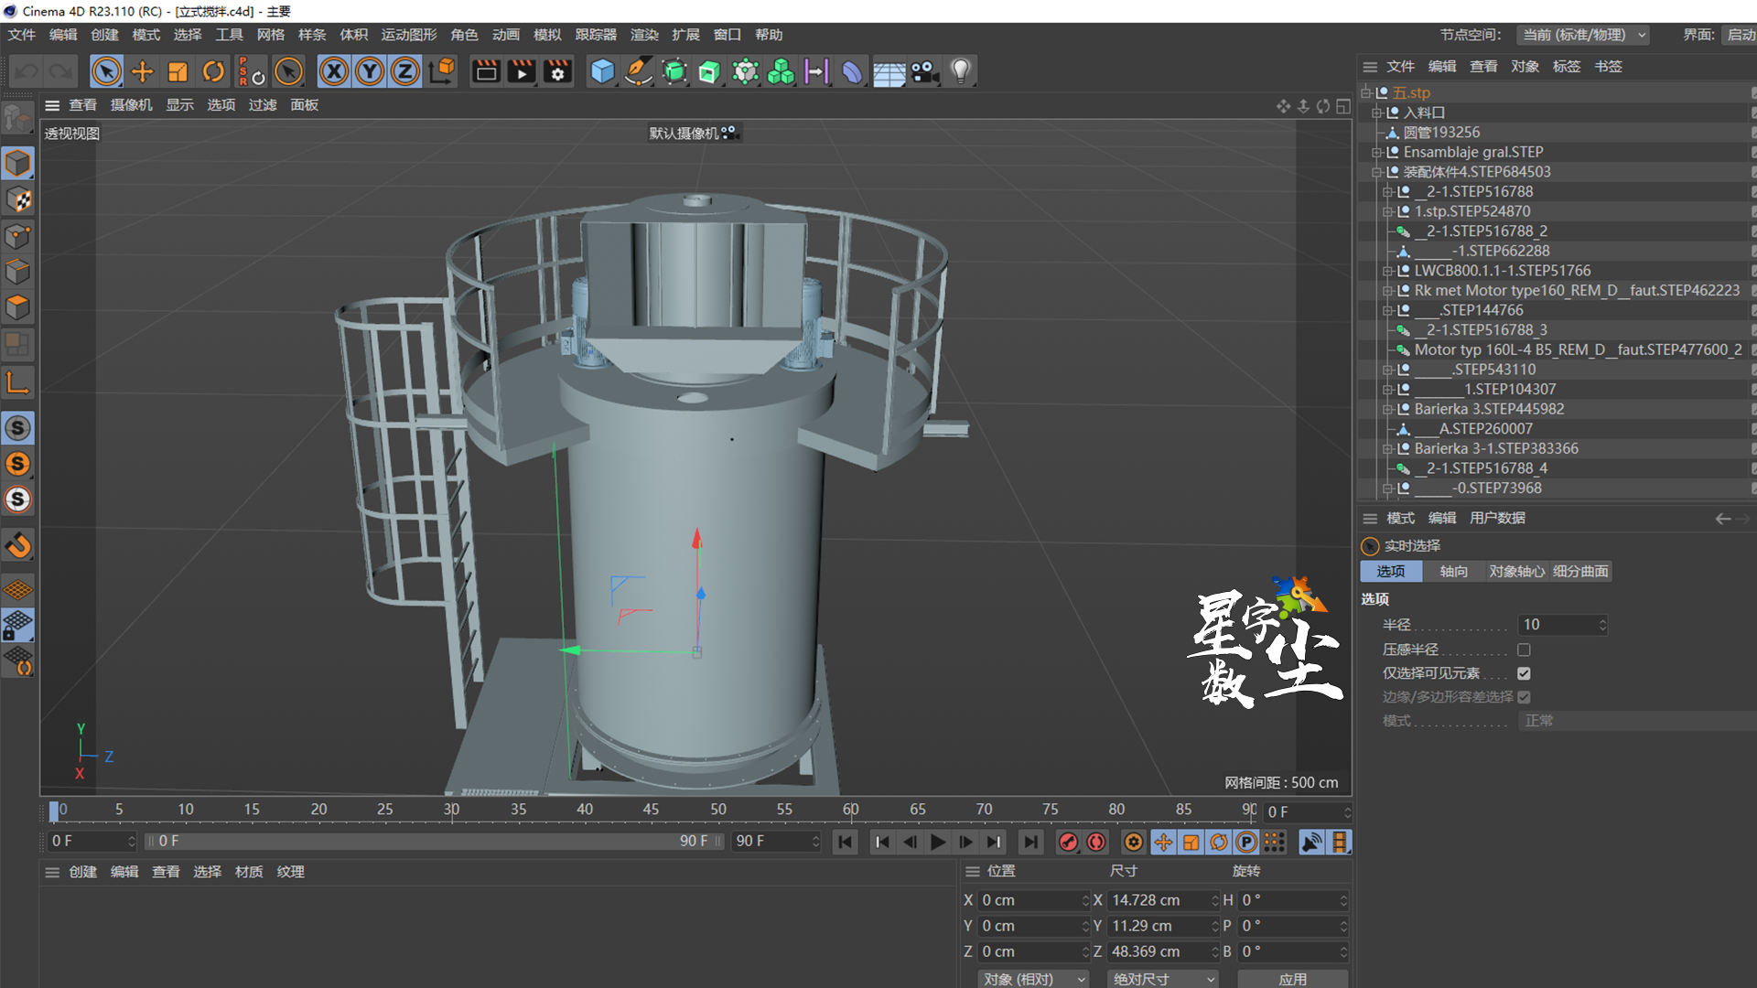This screenshot has width=1757, height=988.
Task: Switch to the 轴向 tab
Action: (x=1453, y=572)
